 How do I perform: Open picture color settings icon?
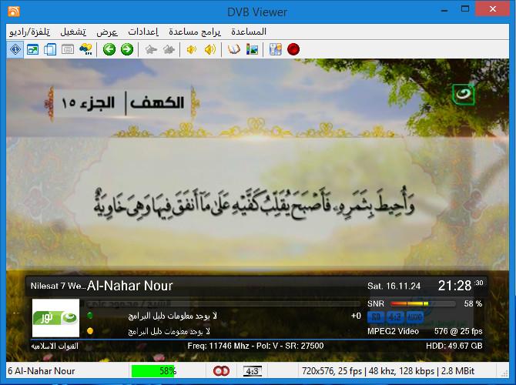(252, 50)
